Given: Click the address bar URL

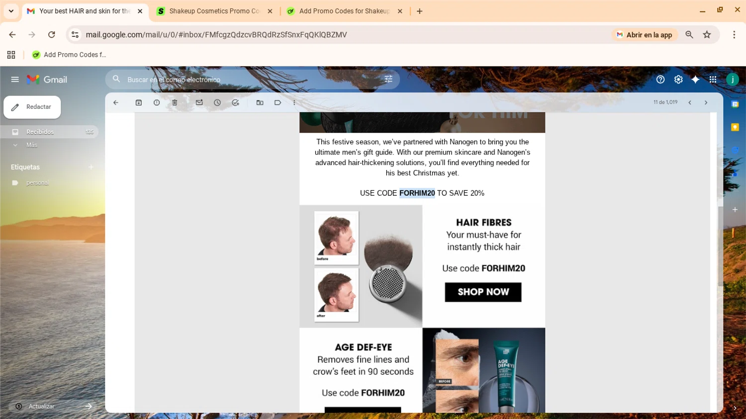Looking at the screenshot, I should 216,35.
